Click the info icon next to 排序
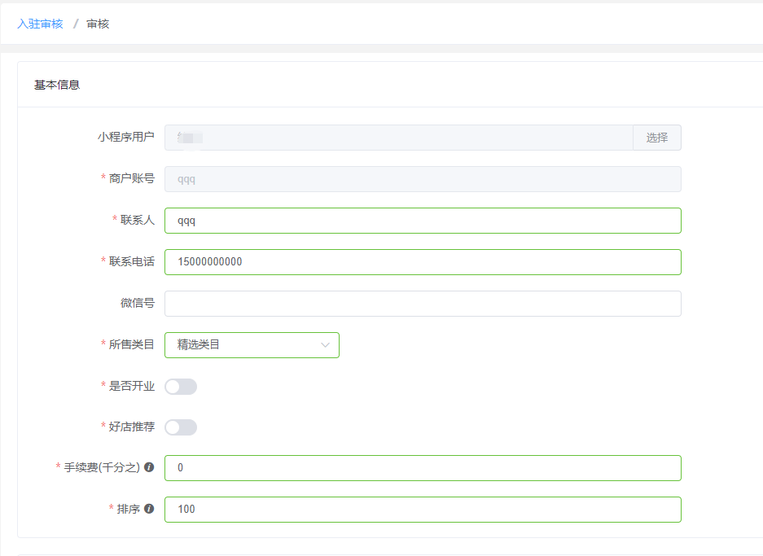Viewport: 763px width, 556px height. coord(149,510)
